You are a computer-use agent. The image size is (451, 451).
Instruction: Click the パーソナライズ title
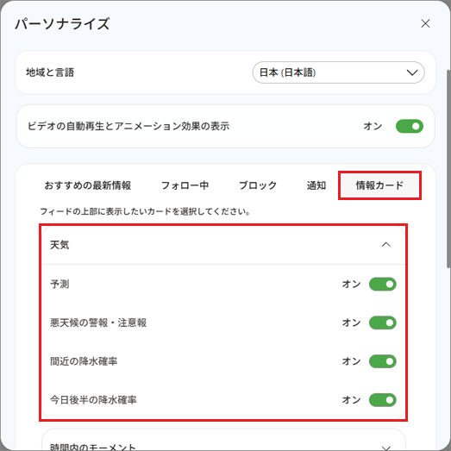pyautogui.click(x=62, y=24)
